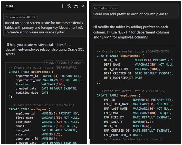Click the file icon beside master_details.JPG
This screenshot has height=145, width=182.
coord(7,17)
